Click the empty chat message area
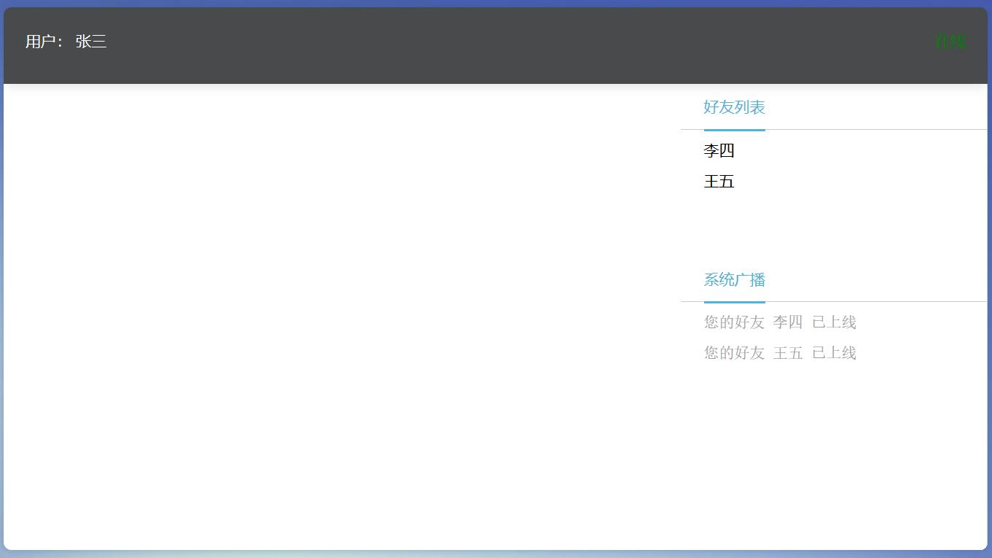 (343, 314)
